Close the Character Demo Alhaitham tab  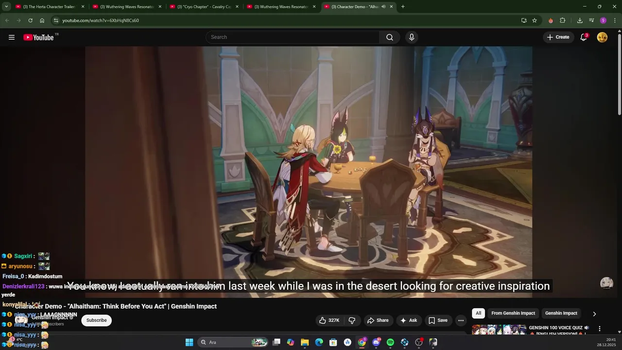391,7
